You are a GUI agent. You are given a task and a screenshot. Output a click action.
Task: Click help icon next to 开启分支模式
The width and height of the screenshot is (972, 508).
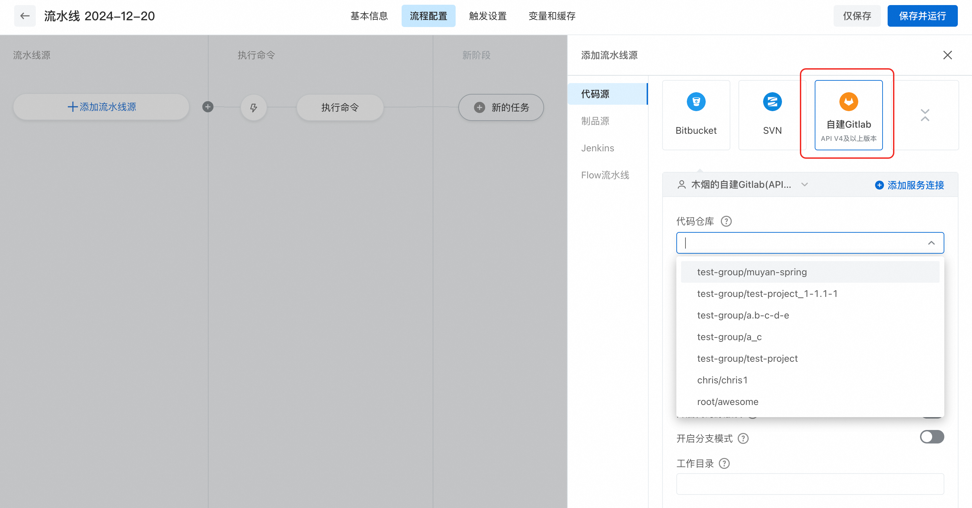pyautogui.click(x=743, y=438)
